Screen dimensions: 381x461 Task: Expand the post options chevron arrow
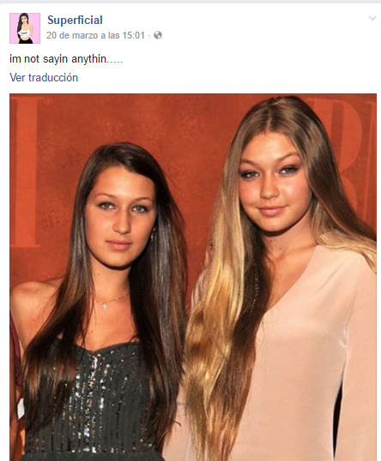click(x=372, y=19)
